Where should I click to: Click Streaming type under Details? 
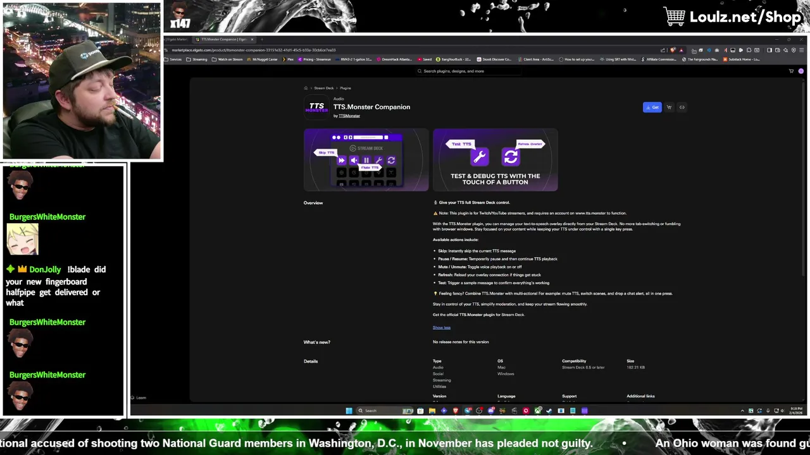[442, 380]
